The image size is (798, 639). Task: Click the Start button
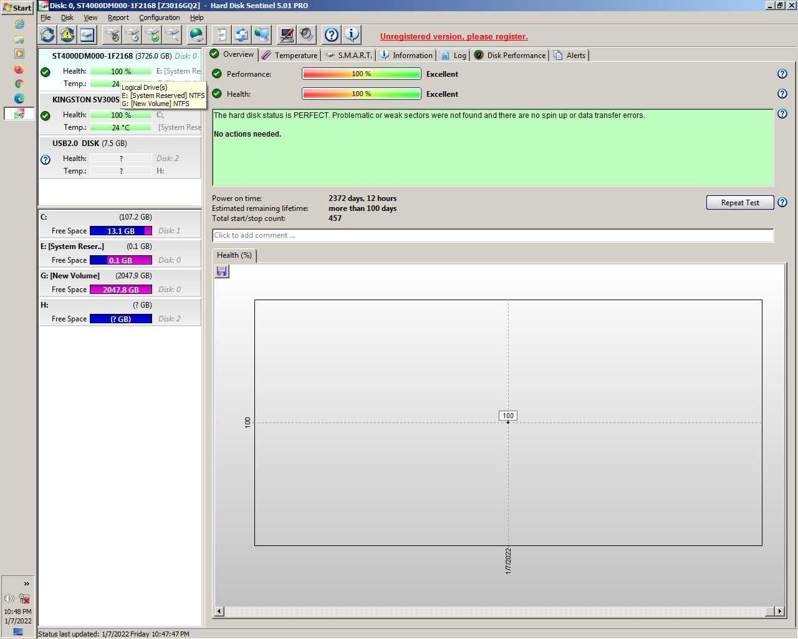point(17,7)
